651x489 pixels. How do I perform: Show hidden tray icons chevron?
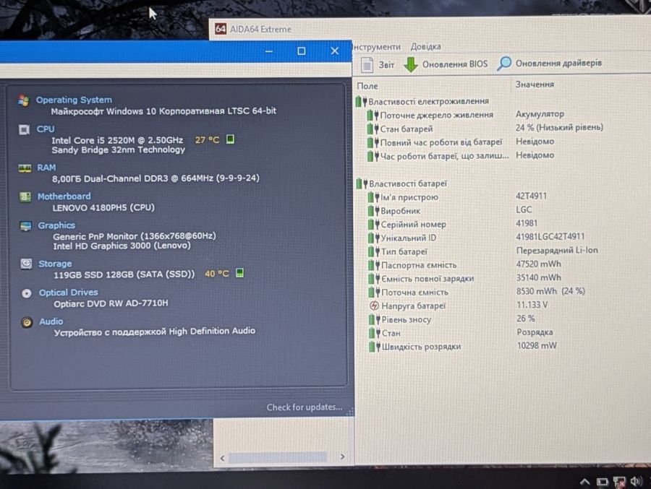coord(584,482)
